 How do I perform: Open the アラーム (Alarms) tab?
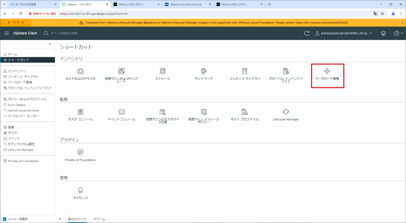coord(99,219)
